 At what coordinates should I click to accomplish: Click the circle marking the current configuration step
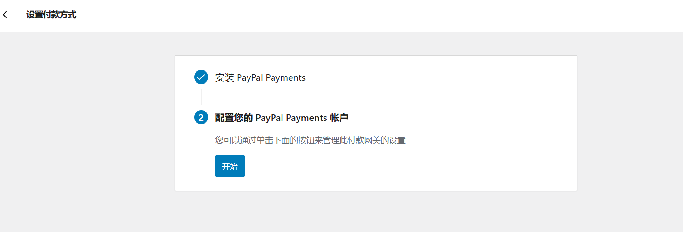click(x=201, y=118)
